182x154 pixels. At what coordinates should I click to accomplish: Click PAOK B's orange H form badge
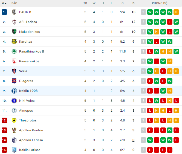pos(176,12)
